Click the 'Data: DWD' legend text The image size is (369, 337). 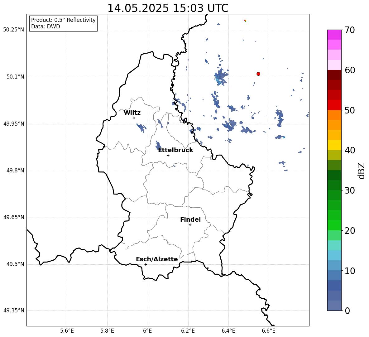(x=46, y=26)
